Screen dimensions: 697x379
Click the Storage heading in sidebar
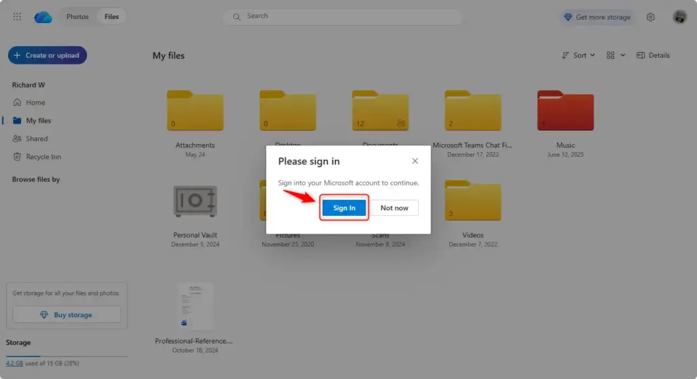[18, 342]
